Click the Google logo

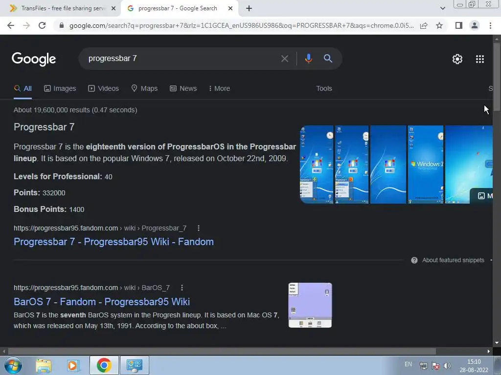click(34, 59)
